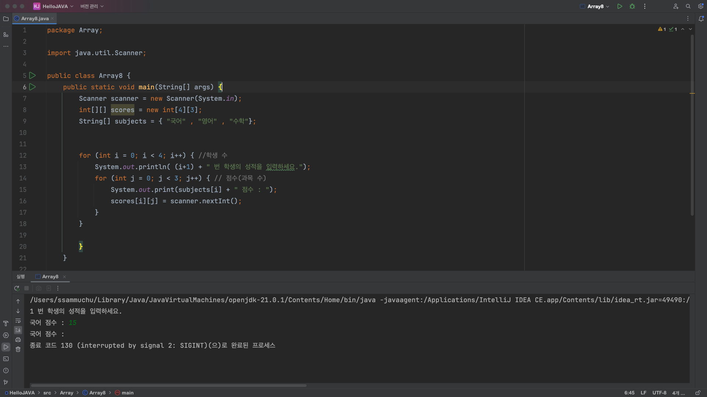Click src breadcrumb in navigation bar

coord(47,393)
